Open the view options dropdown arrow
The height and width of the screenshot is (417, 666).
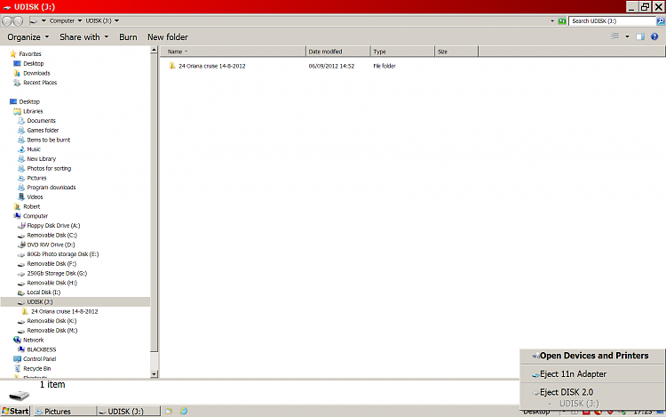point(627,36)
